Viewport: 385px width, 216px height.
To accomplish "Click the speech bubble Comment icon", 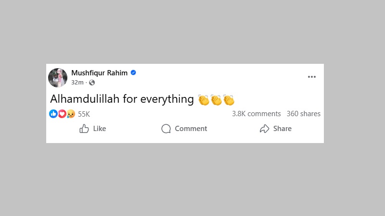I will [x=166, y=129].
